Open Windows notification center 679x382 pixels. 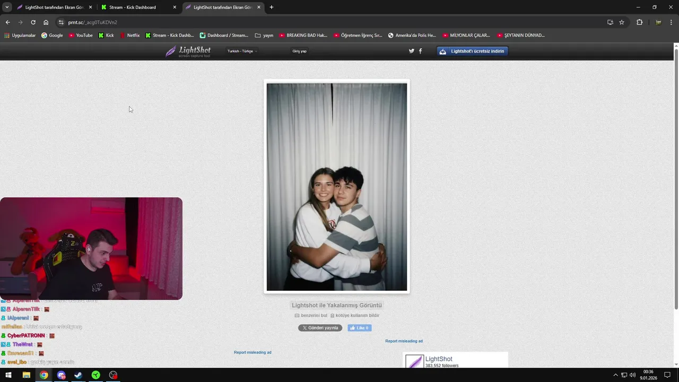(x=667, y=375)
